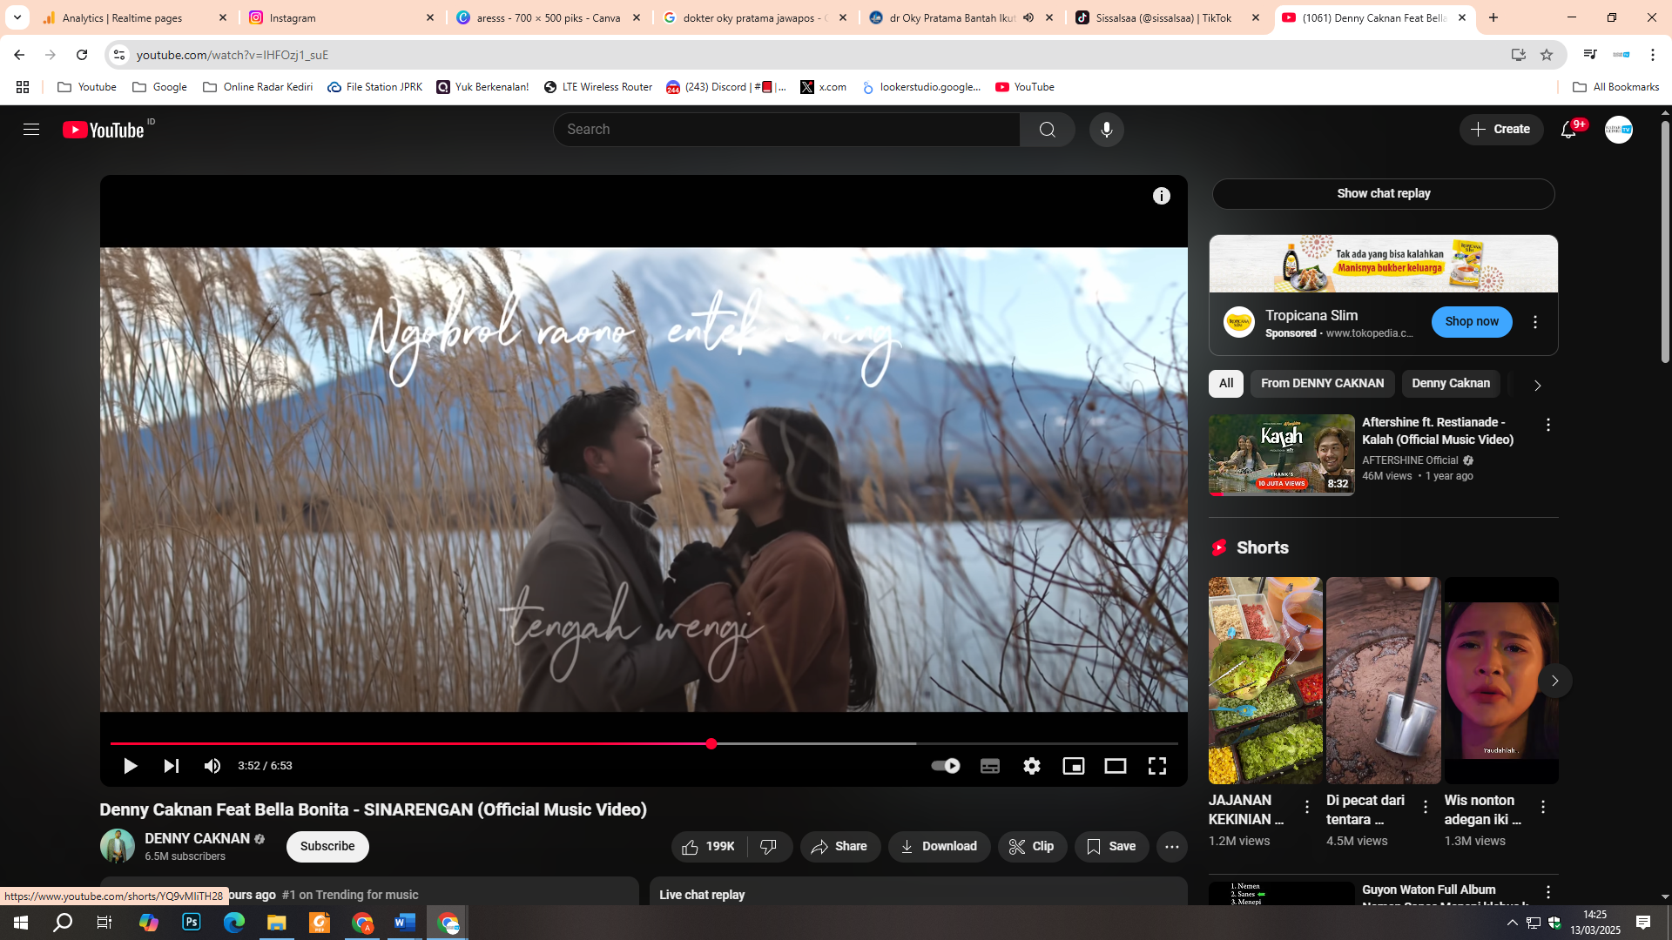Viewport: 1672px width, 940px height.
Task: Enter full screen mode
Action: tap(1157, 766)
